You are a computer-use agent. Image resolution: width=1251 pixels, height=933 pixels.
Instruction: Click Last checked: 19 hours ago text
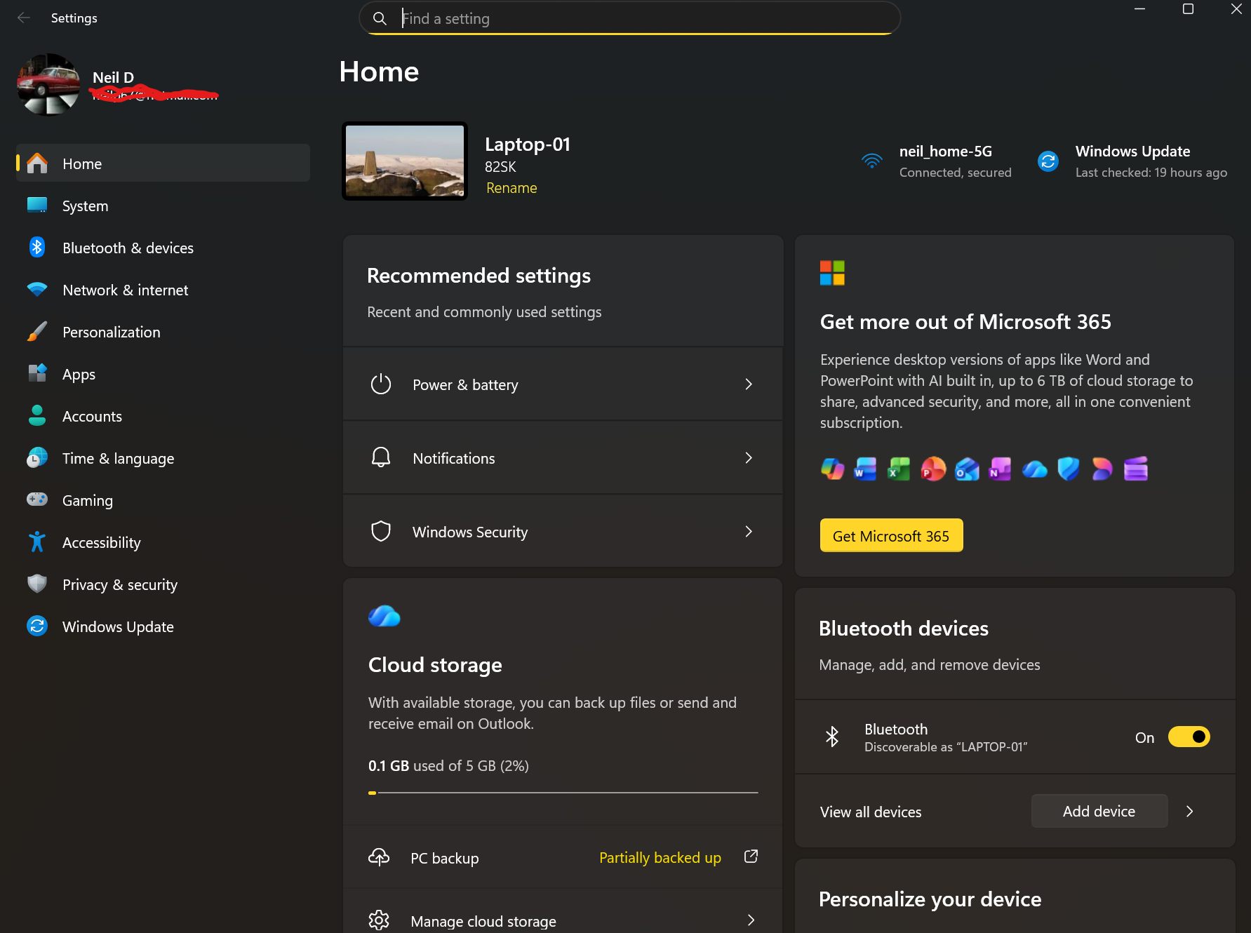coord(1151,173)
